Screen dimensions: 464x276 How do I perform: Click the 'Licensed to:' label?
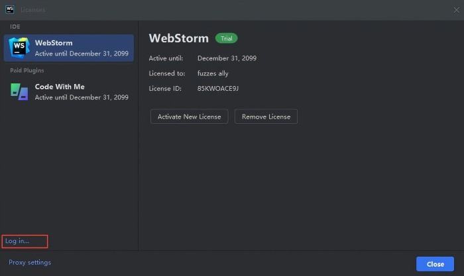[x=167, y=73]
